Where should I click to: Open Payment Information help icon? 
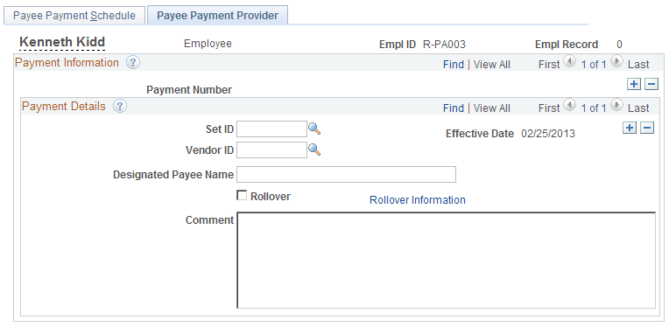133,63
